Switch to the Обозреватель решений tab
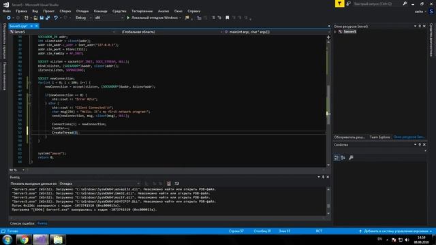436x245 pixels. click(349, 137)
